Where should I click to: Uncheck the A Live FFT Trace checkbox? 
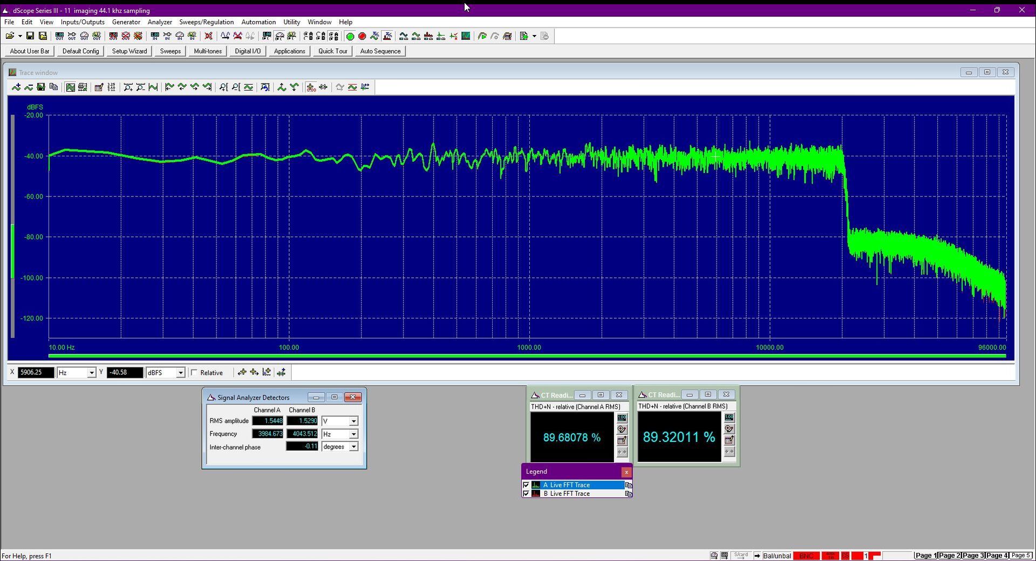tap(526, 485)
